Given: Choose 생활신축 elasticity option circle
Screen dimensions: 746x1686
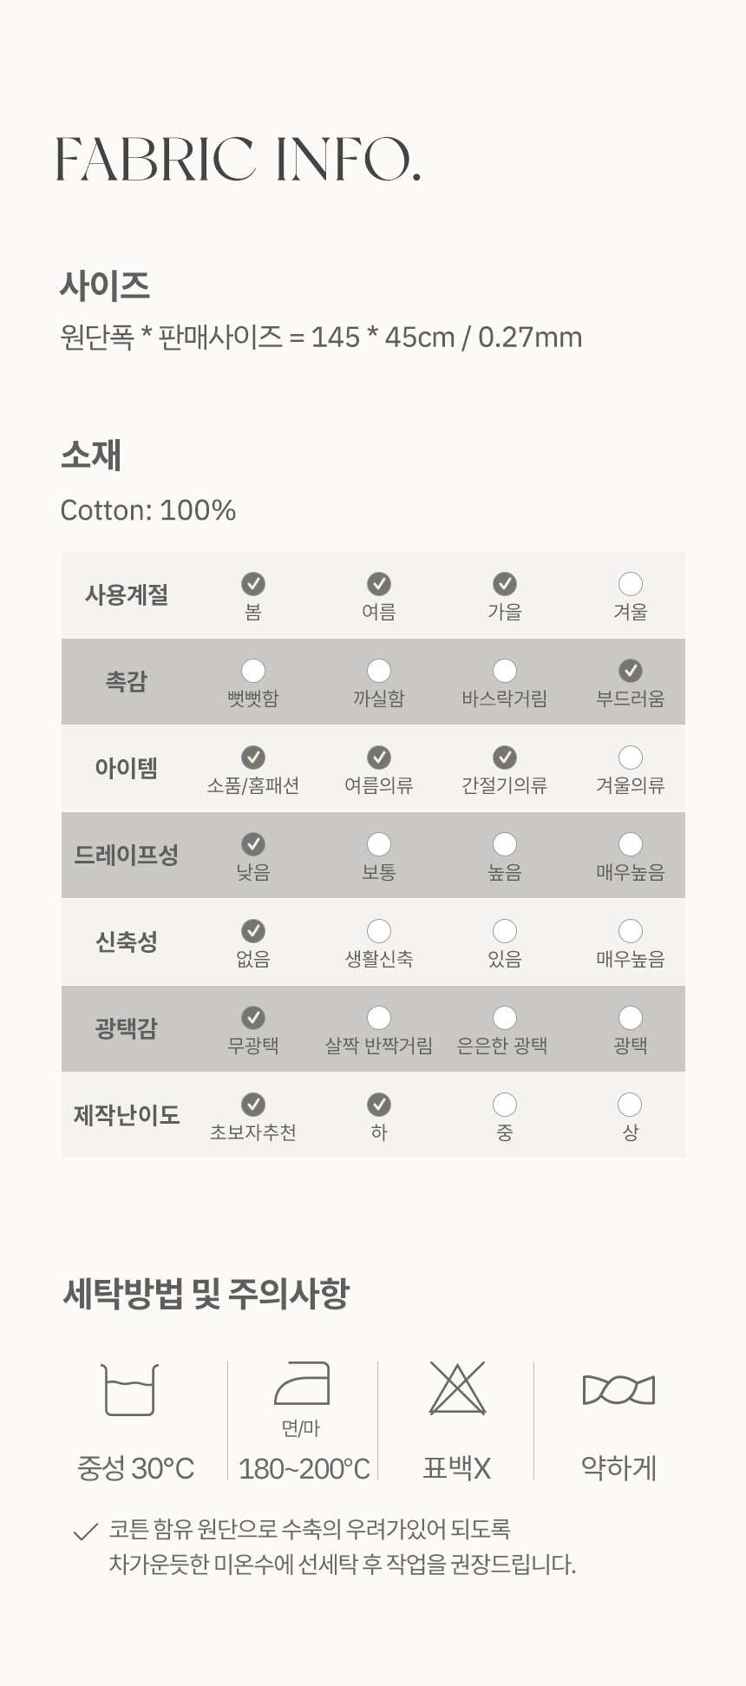Looking at the screenshot, I should [379, 931].
